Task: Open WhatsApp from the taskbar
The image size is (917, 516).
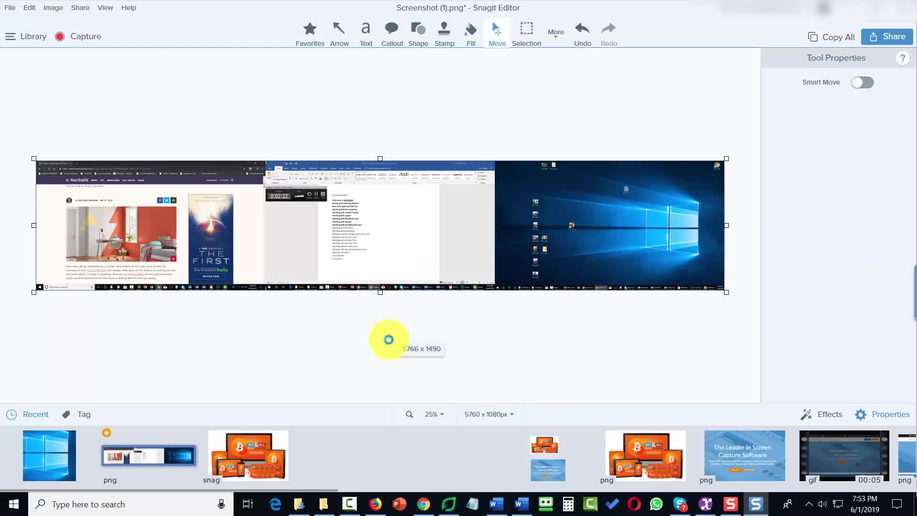Action: click(657, 504)
